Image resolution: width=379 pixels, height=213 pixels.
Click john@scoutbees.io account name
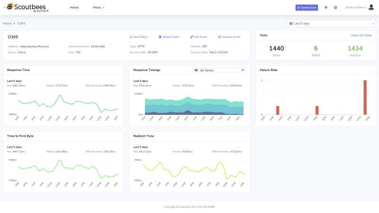coord(356,8)
